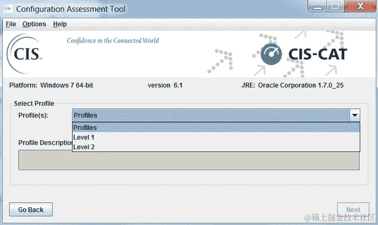Screen dimensions: 378x225
Task: Click the 'version 6.1' text
Action: point(165,85)
